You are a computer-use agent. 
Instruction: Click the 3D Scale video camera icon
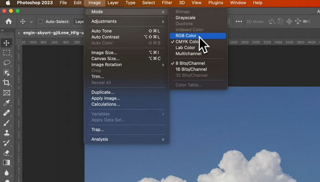click(x=306, y=22)
